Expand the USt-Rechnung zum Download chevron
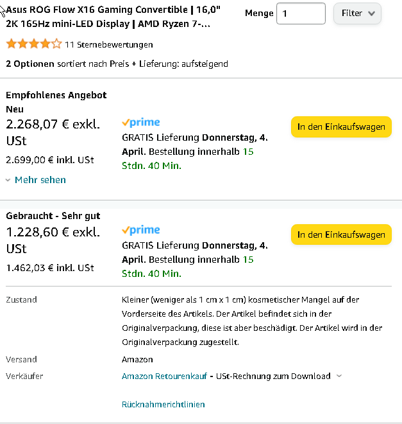402x424 pixels. point(339,376)
